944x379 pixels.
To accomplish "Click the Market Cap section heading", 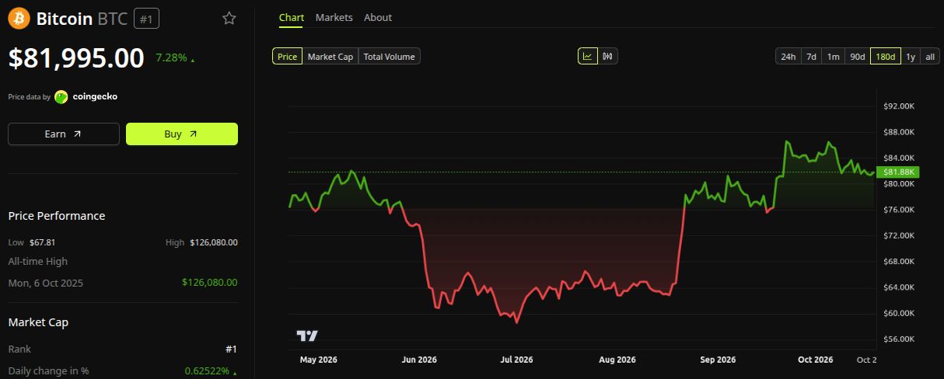I will tap(38, 322).
